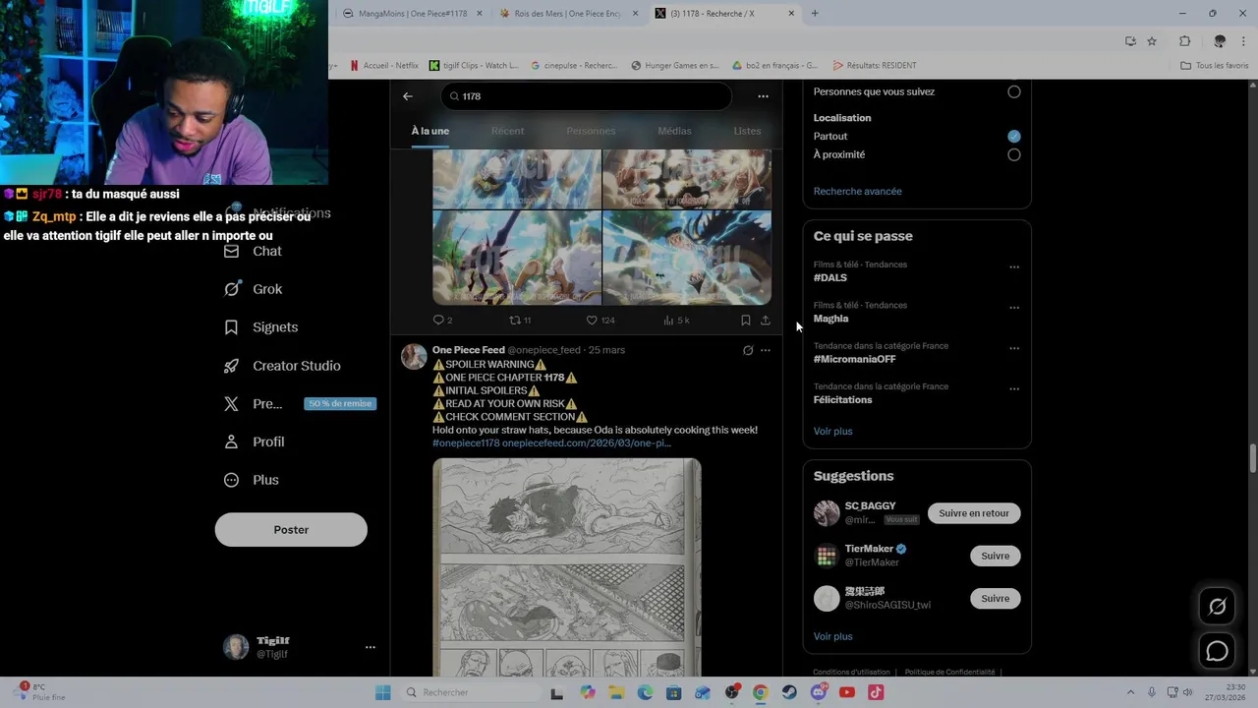
Task: Go back using the X search arrow
Action: [408, 96]
